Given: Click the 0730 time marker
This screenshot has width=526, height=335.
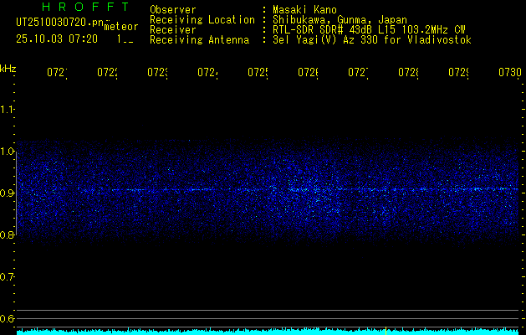Looking at the screenshot, I should [510, 73].
